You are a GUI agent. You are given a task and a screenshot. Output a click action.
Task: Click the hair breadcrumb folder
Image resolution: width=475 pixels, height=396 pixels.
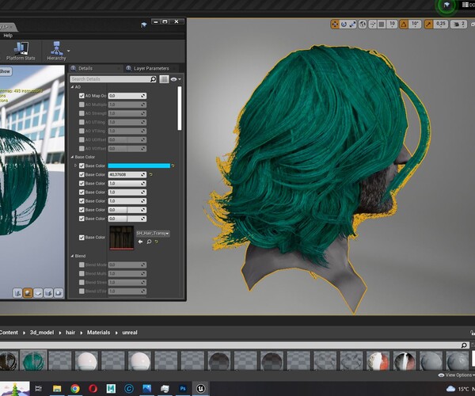click(70, 333)
